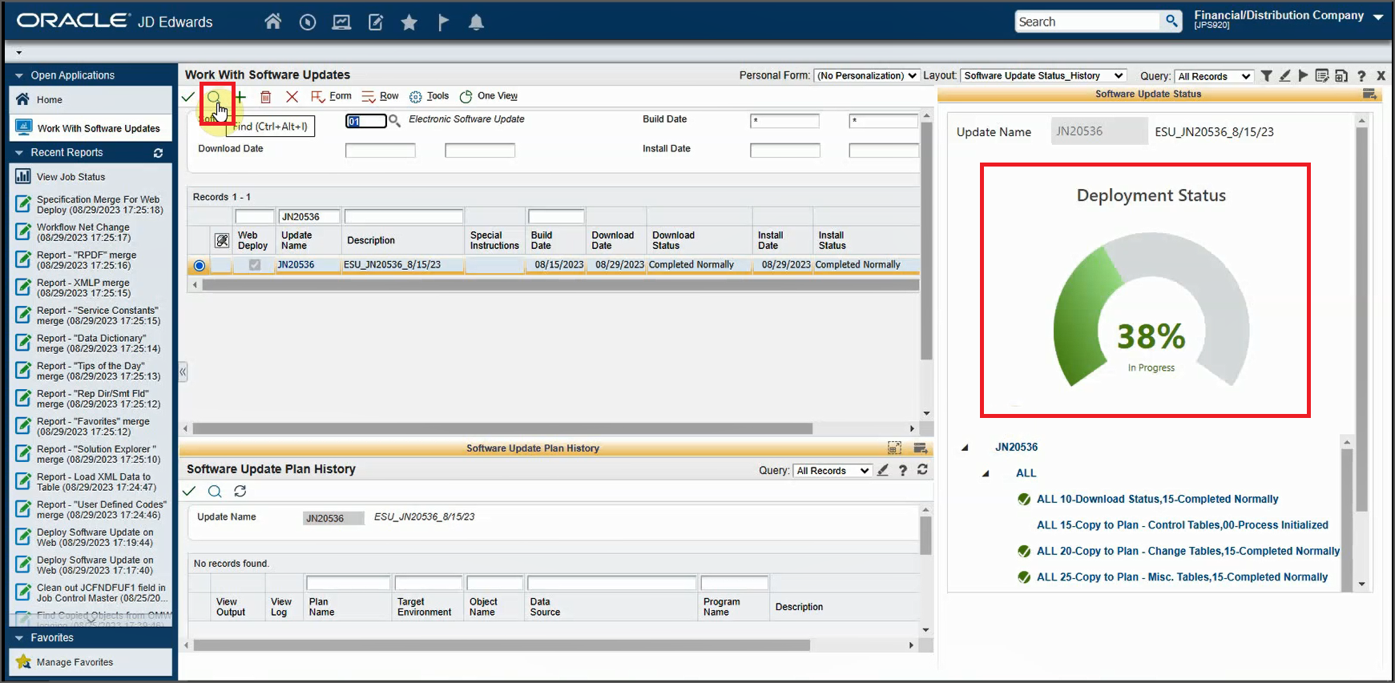Click the Install Status column header

832,240
